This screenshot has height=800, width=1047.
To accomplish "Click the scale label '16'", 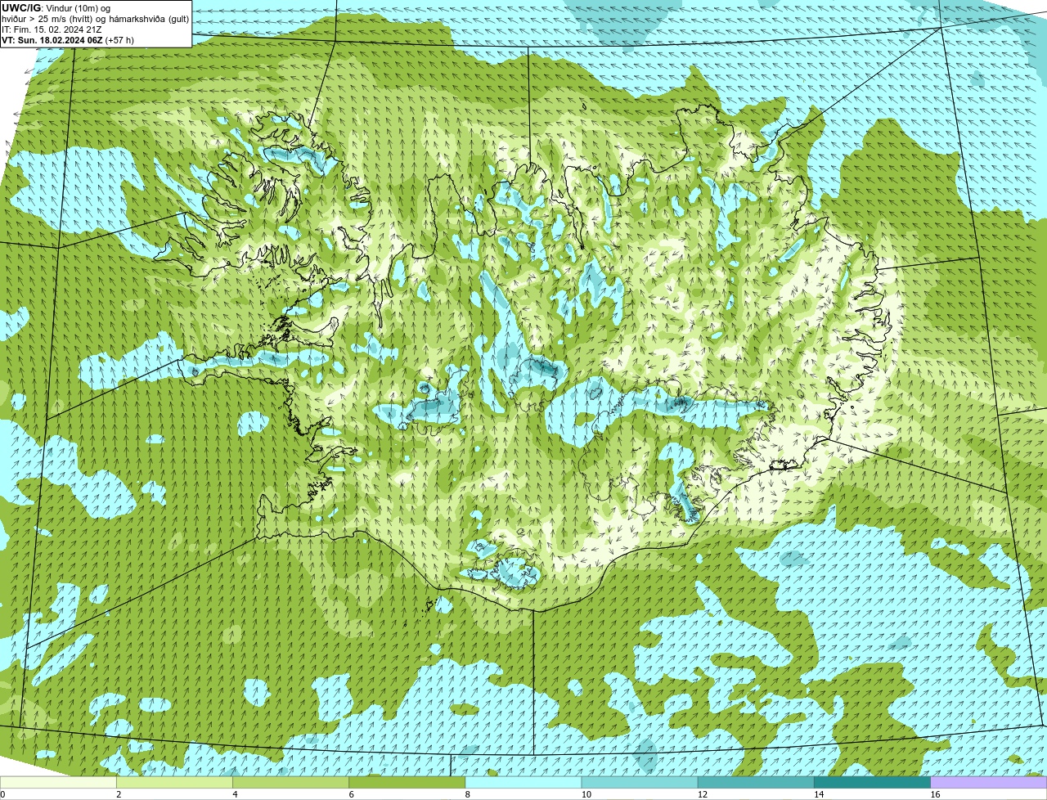I will (x=934, y=794).
